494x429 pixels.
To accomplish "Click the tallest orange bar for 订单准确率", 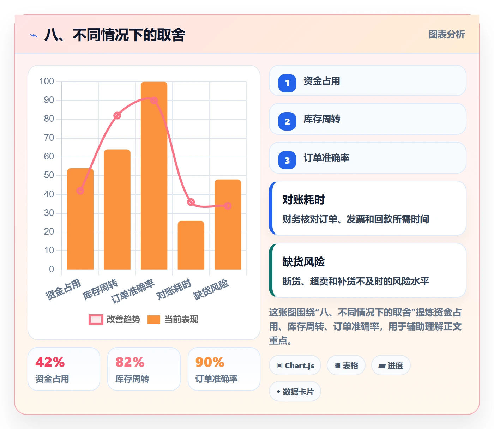I will [154, 176].
